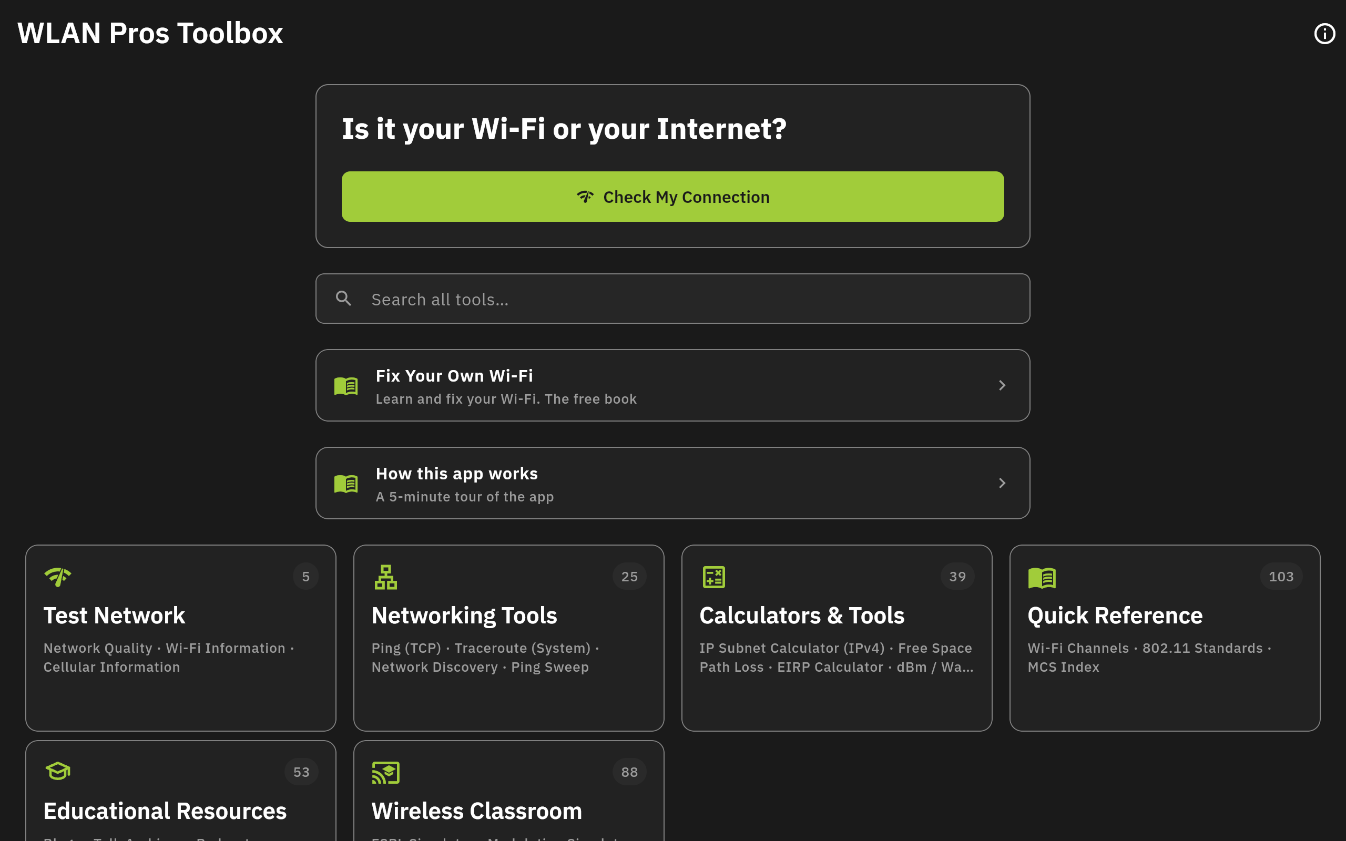Click the book icon beside Fix Your Own Wi-Fi
Viewport: 1346px width, 841px height.
point(346,385)
